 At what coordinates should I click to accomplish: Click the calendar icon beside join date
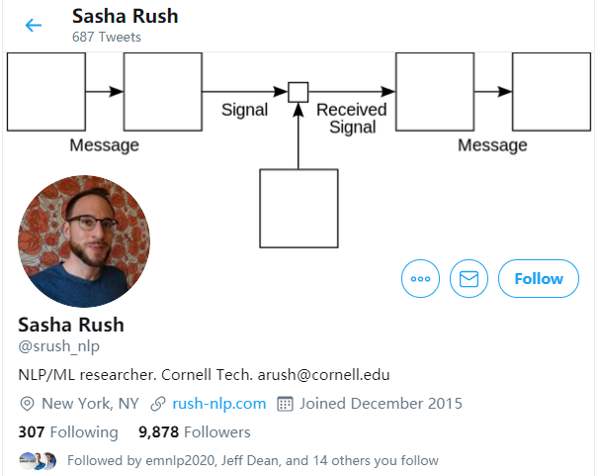285,404
